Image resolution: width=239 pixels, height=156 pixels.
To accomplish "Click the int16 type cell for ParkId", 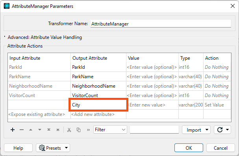I will (x=191, y=67).
